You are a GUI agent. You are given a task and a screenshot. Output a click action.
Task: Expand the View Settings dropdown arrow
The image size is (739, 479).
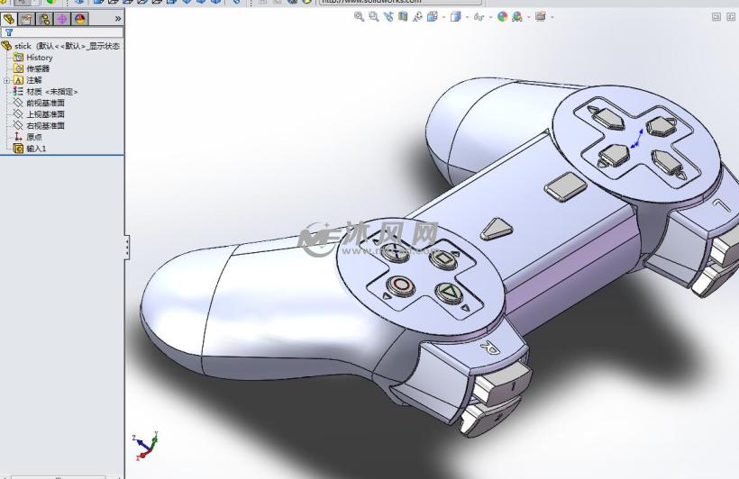pos(552,17)
